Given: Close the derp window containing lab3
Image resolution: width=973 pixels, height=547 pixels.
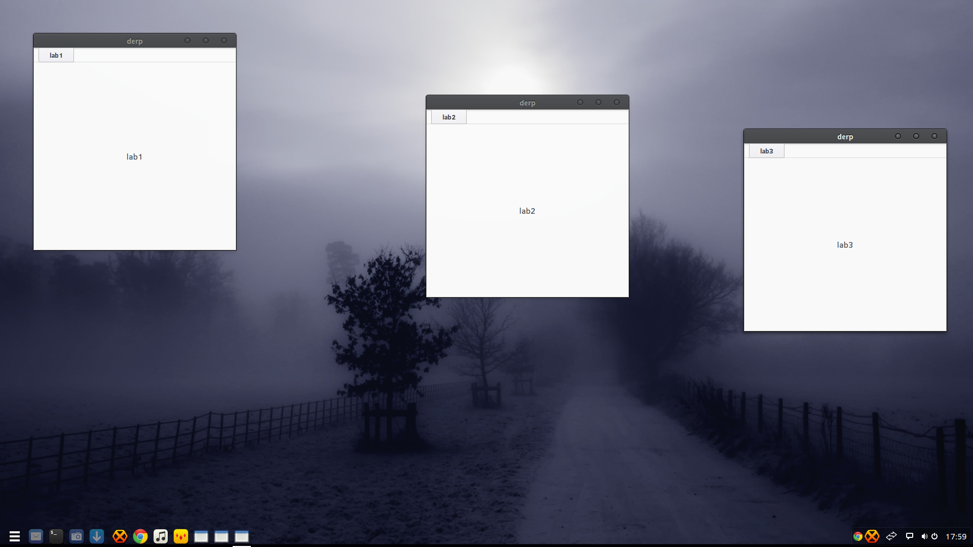Looking at the screenshot, I should tap(934, 136).
